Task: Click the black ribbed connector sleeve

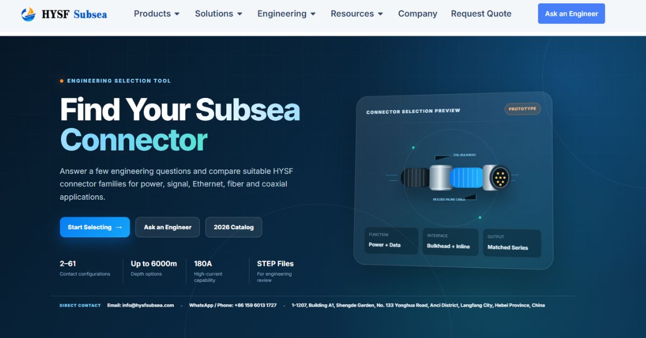Action: pos(415,178)
